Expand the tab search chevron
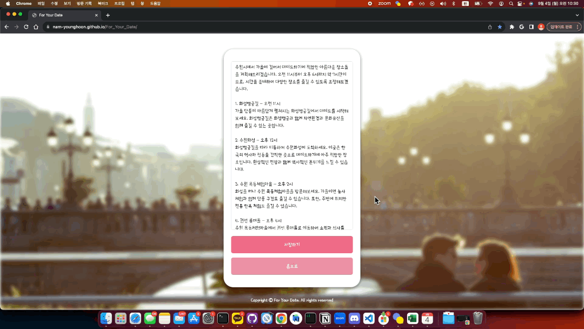This screenshot has height=329, width=584. tap(577, 15)
